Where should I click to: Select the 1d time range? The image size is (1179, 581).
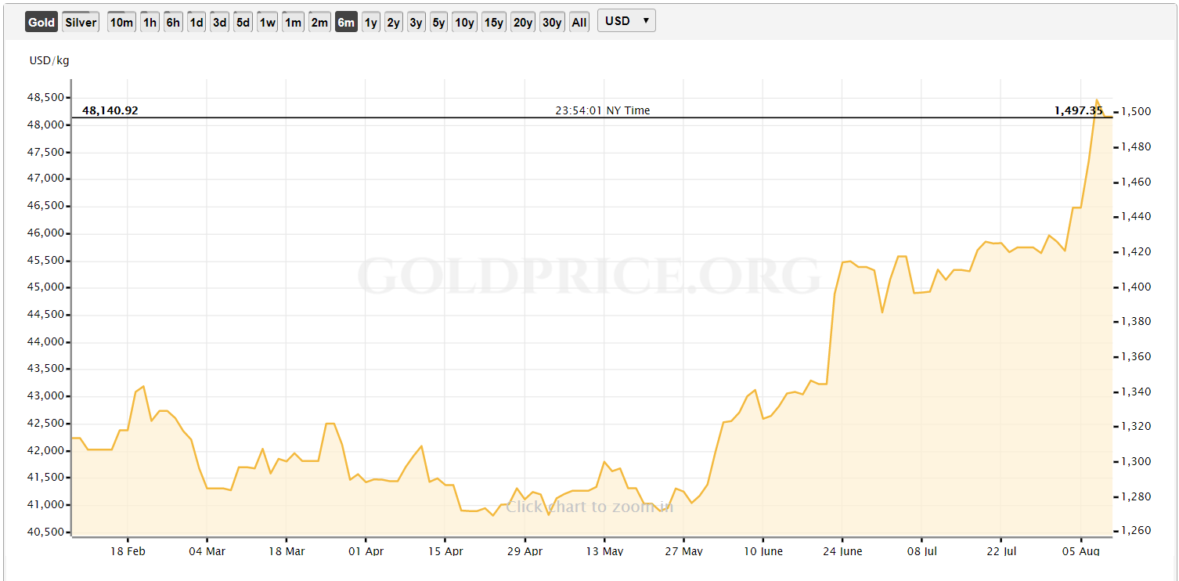[196, 22]
